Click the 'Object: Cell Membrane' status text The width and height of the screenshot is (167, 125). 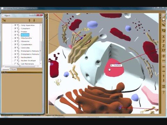(x=55, y=115)
